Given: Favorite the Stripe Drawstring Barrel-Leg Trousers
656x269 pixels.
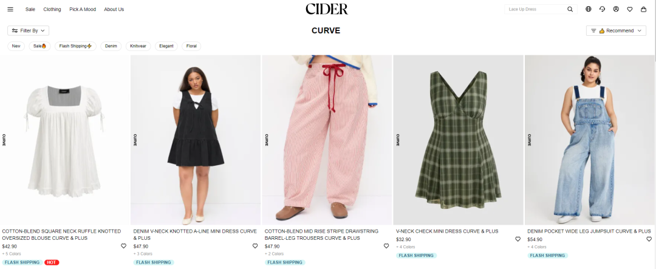Looking at the screenshot, I should [x=386, y=246].
